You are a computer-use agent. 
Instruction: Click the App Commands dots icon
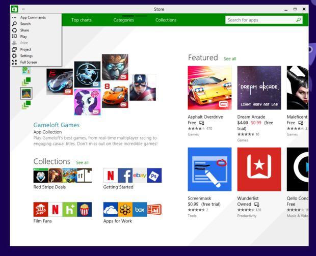(14, 18)
